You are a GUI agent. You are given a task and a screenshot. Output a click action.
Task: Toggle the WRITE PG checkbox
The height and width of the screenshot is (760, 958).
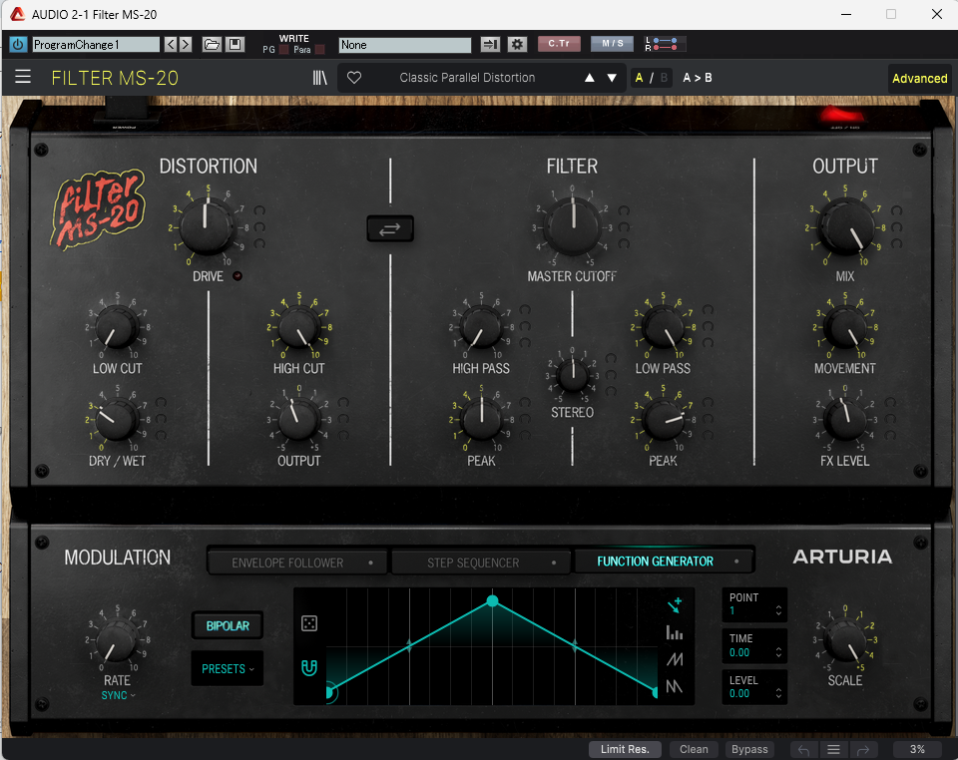(x=284, y=50)
